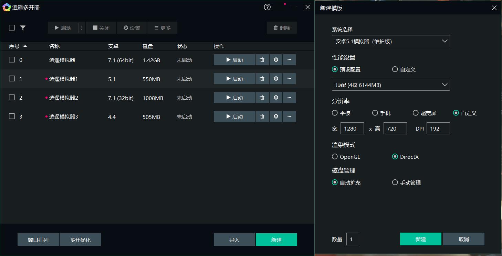Select OpenGL render mode
This screenshot has width=502, height=256.
tap(334, 157)
